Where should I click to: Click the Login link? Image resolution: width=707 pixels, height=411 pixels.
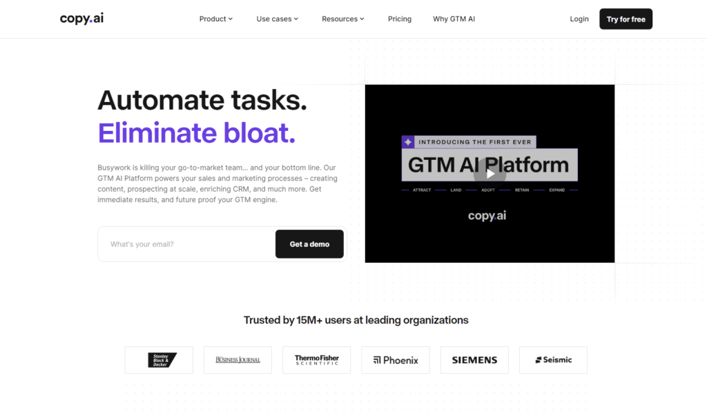pos(579,19)
